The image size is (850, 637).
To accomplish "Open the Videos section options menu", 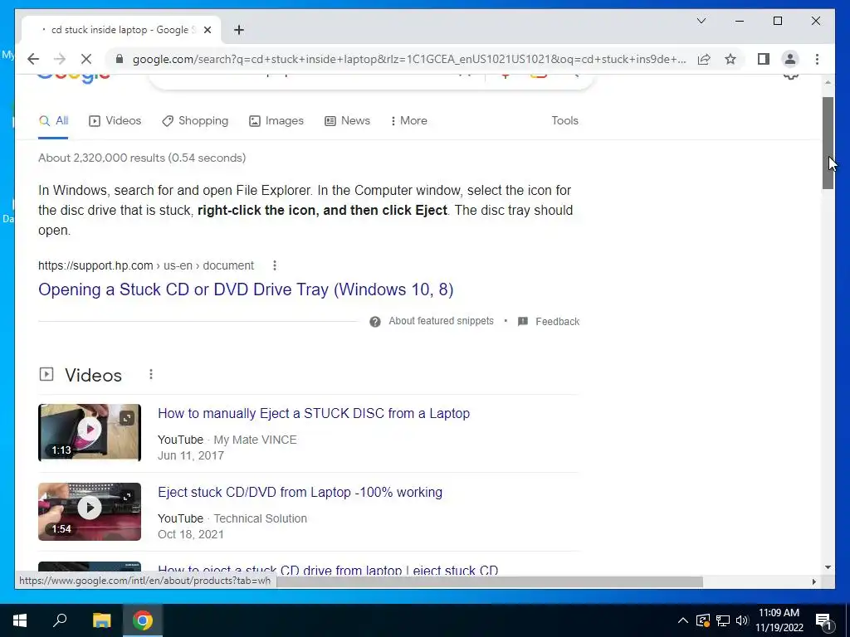I will (x=151, y=374).
